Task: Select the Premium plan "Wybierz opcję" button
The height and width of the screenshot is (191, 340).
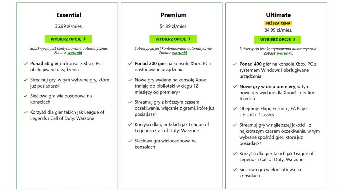Action: coord(173,39)
